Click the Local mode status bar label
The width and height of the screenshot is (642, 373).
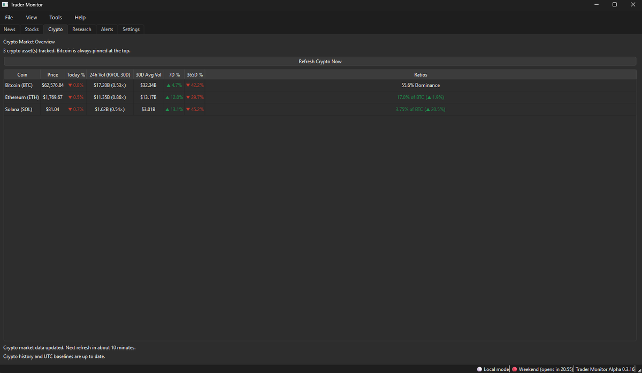click(x=496, y=369)
